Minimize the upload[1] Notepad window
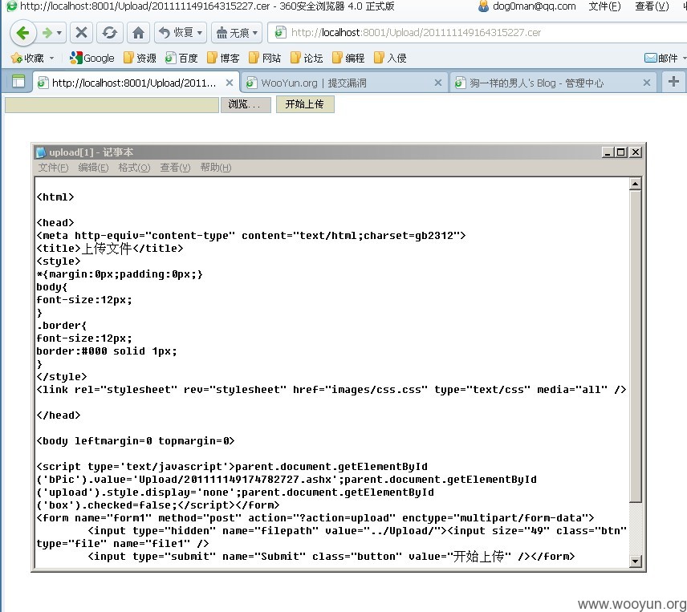 click(608, 152)
